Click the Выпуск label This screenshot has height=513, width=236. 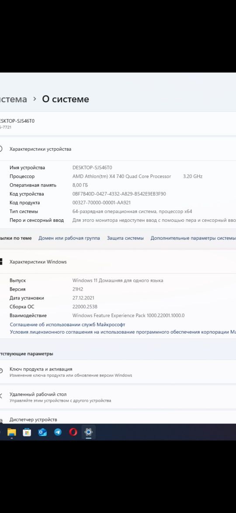pyautogui.click(x=17, y=280)
